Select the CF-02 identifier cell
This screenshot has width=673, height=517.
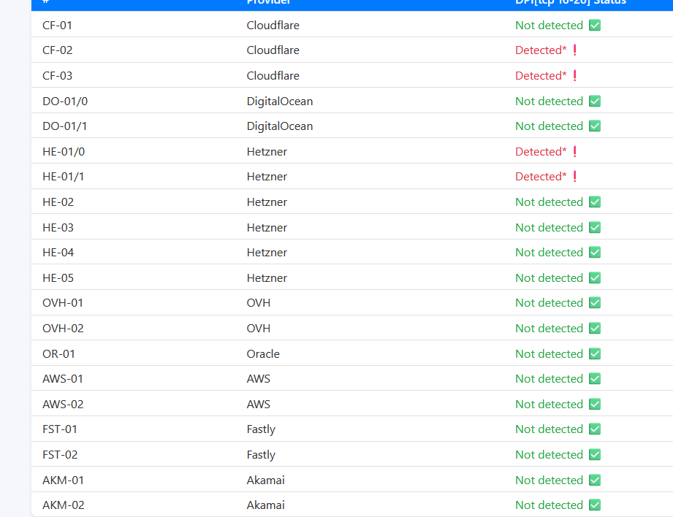point(58,50)
